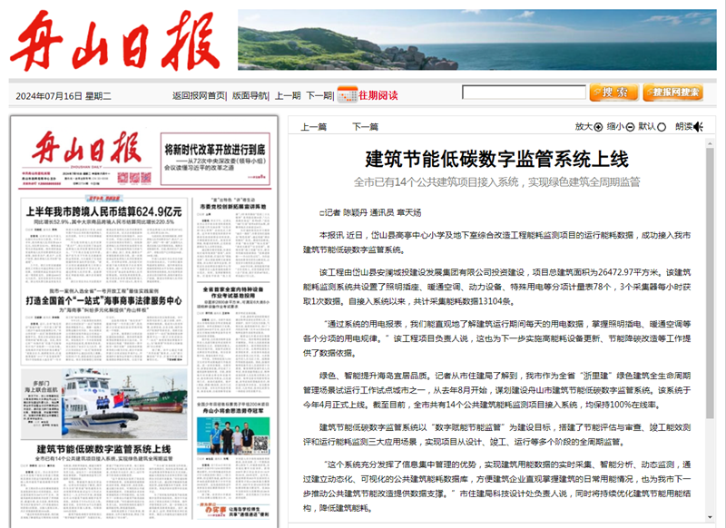The image size is (726, 528).
Task: Click the 缩小 minus zoom icon
Action: point(630,127)
